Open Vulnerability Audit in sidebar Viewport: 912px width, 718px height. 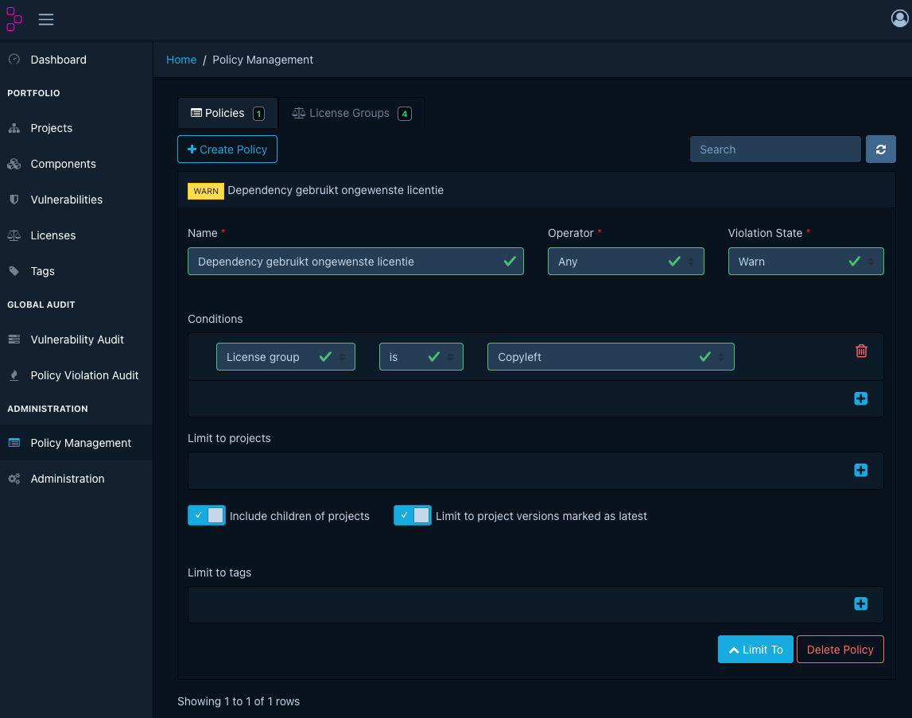click(77, 340)
